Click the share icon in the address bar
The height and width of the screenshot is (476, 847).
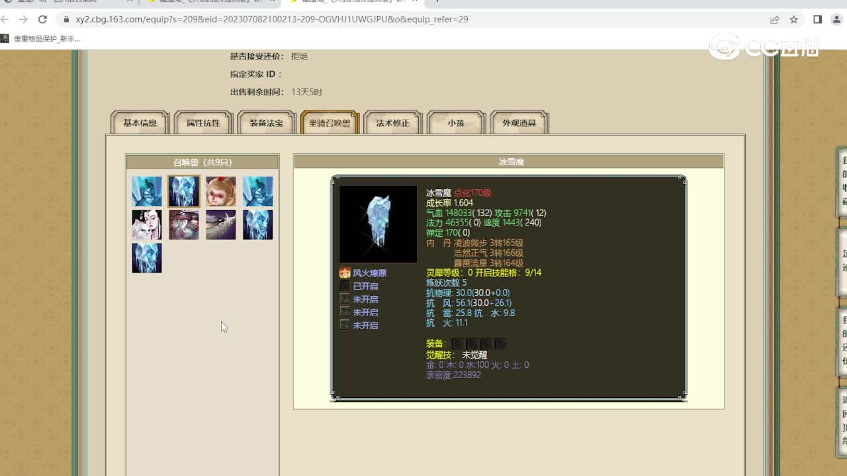tap(775, 19)
